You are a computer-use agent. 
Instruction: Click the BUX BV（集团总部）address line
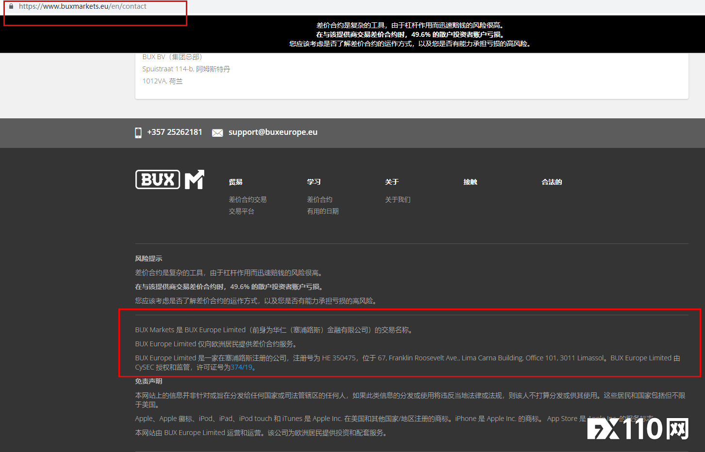(x=172, y=57)
